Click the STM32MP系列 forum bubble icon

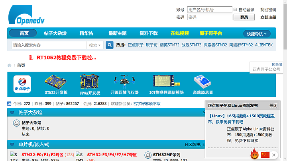click(148, 155)
